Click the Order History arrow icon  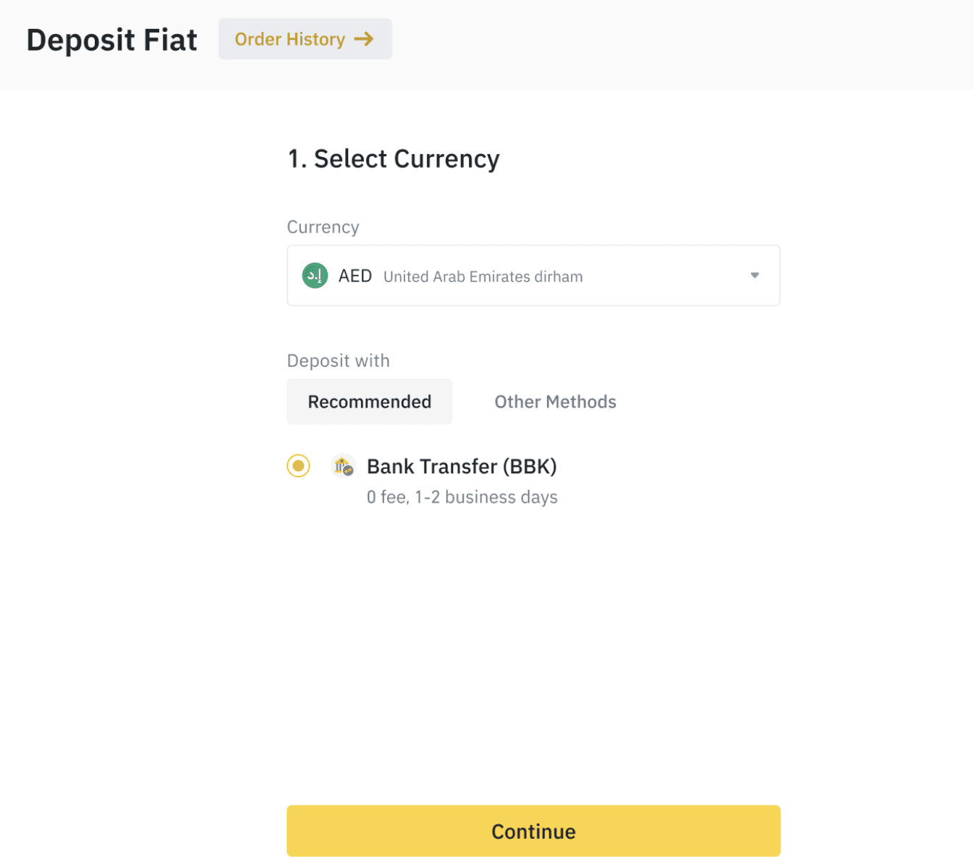click(364, 39)
